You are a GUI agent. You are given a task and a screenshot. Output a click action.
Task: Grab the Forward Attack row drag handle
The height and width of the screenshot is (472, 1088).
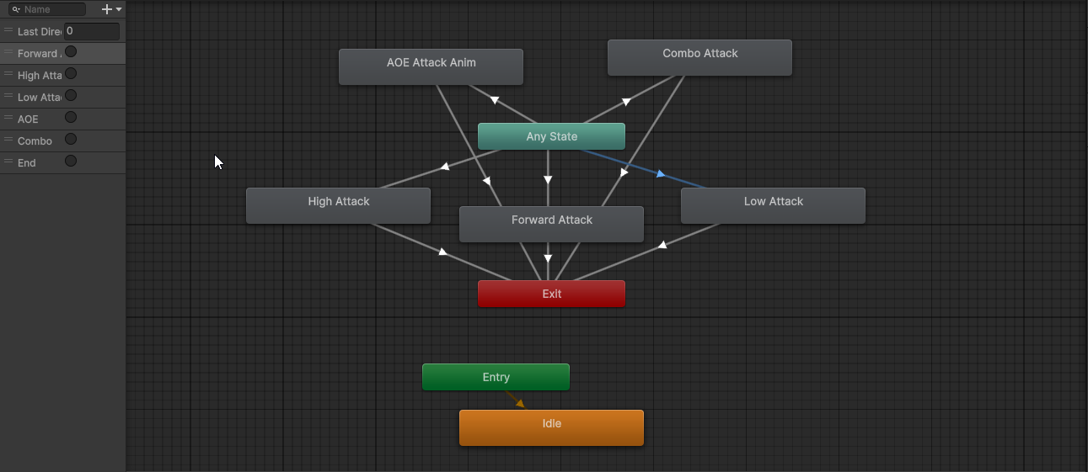point(8,53)
